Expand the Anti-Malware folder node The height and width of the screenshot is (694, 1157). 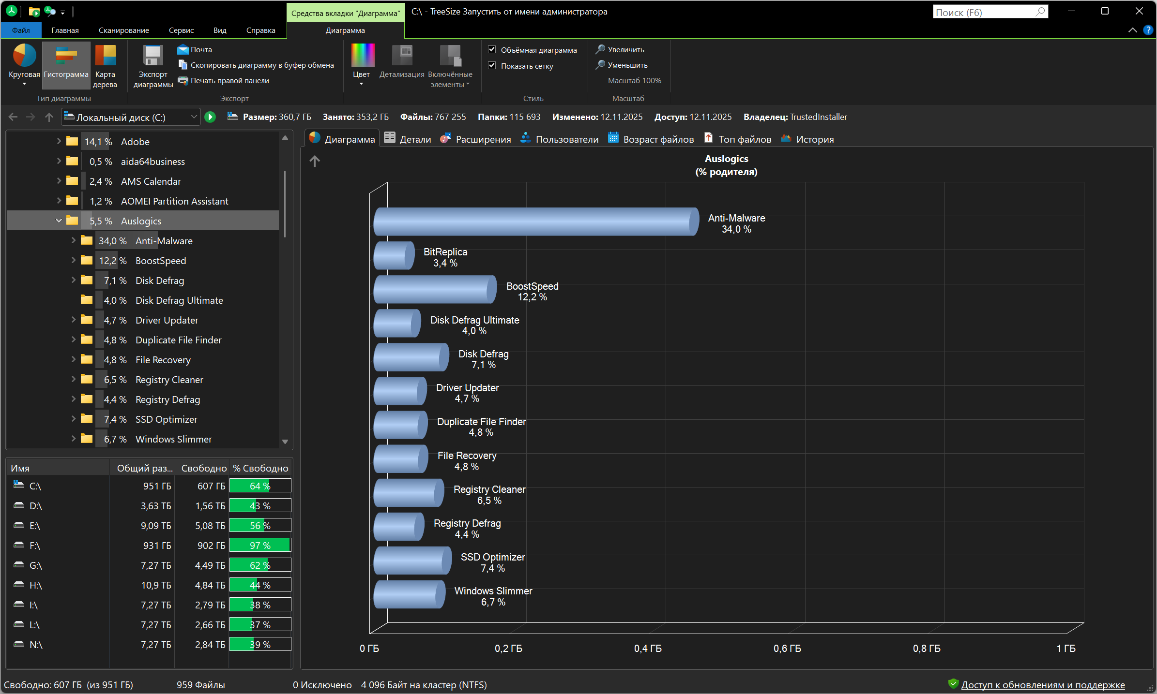point(74,241)
